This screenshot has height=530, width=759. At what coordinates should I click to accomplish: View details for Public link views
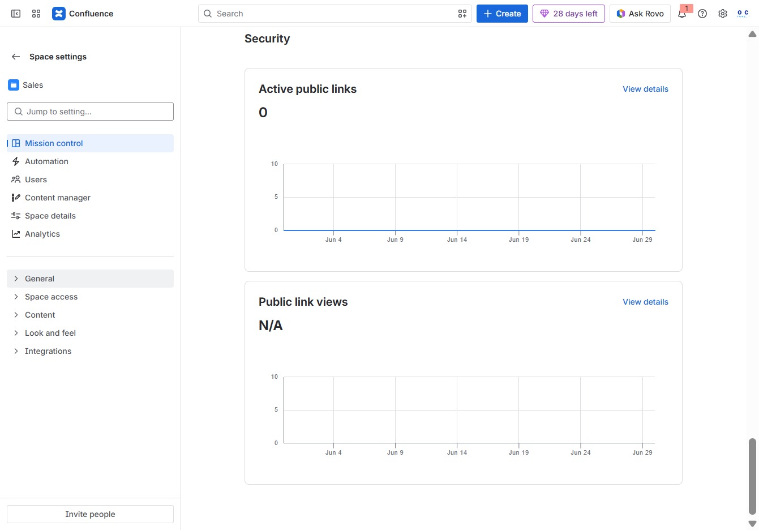click(x=645, y=302)
